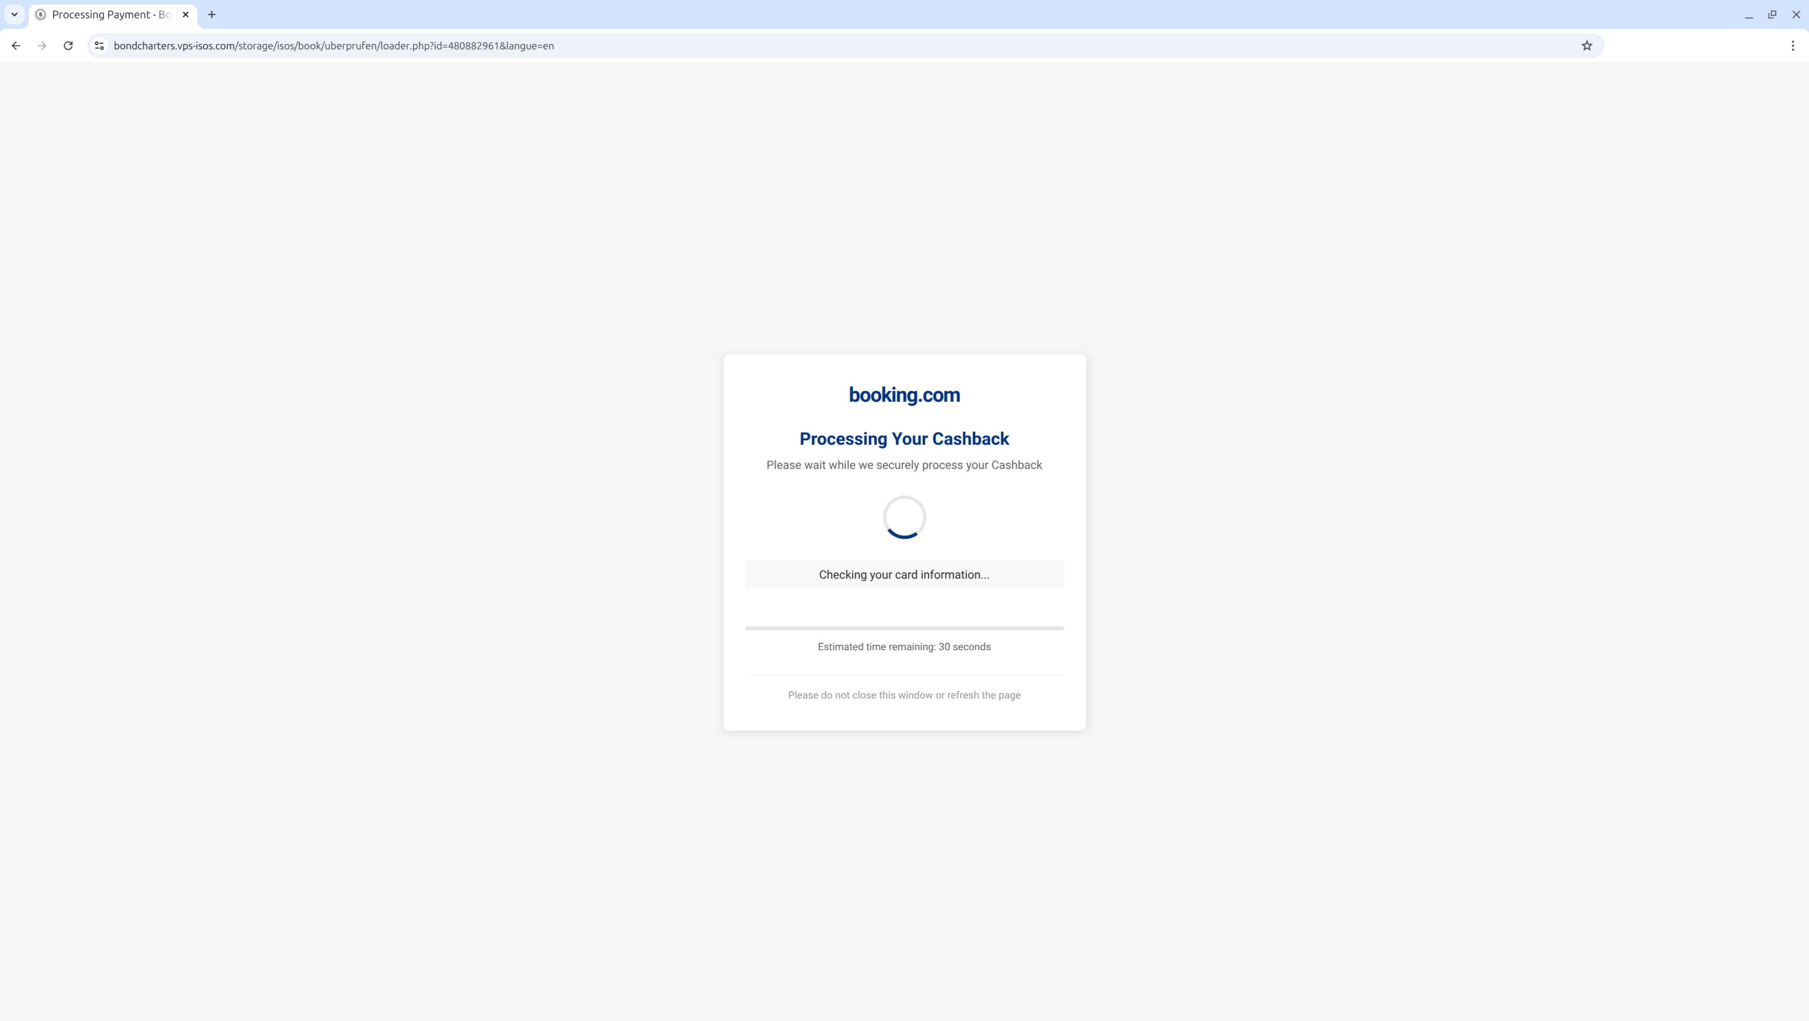The image size is (1809, 1021).
Task: Open the tab search dropdown arrow
Action: click(x=14, y=14)
